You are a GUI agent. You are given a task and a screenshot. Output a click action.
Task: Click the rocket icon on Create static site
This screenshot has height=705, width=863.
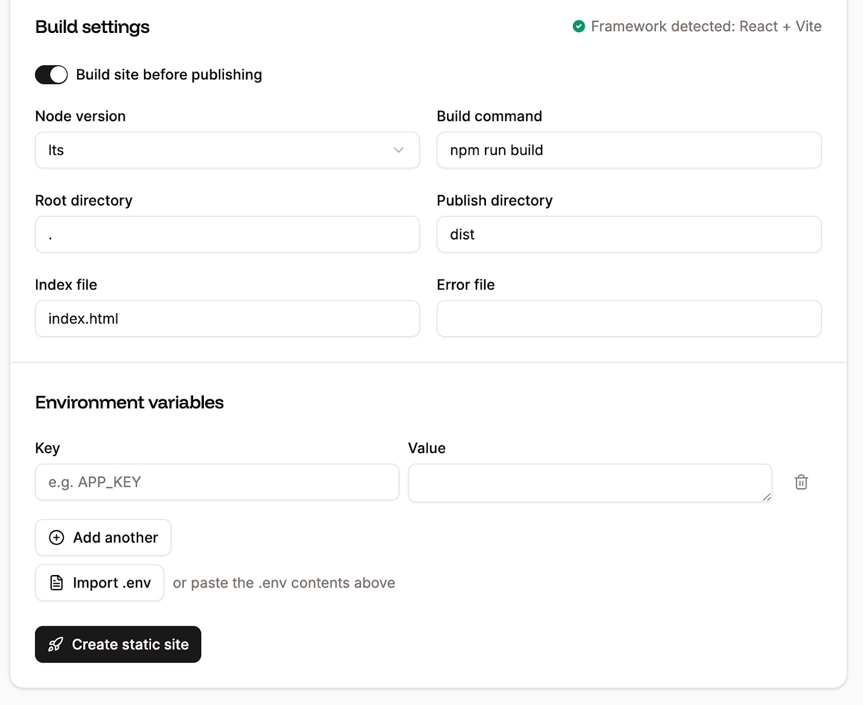tap(56, 644)
